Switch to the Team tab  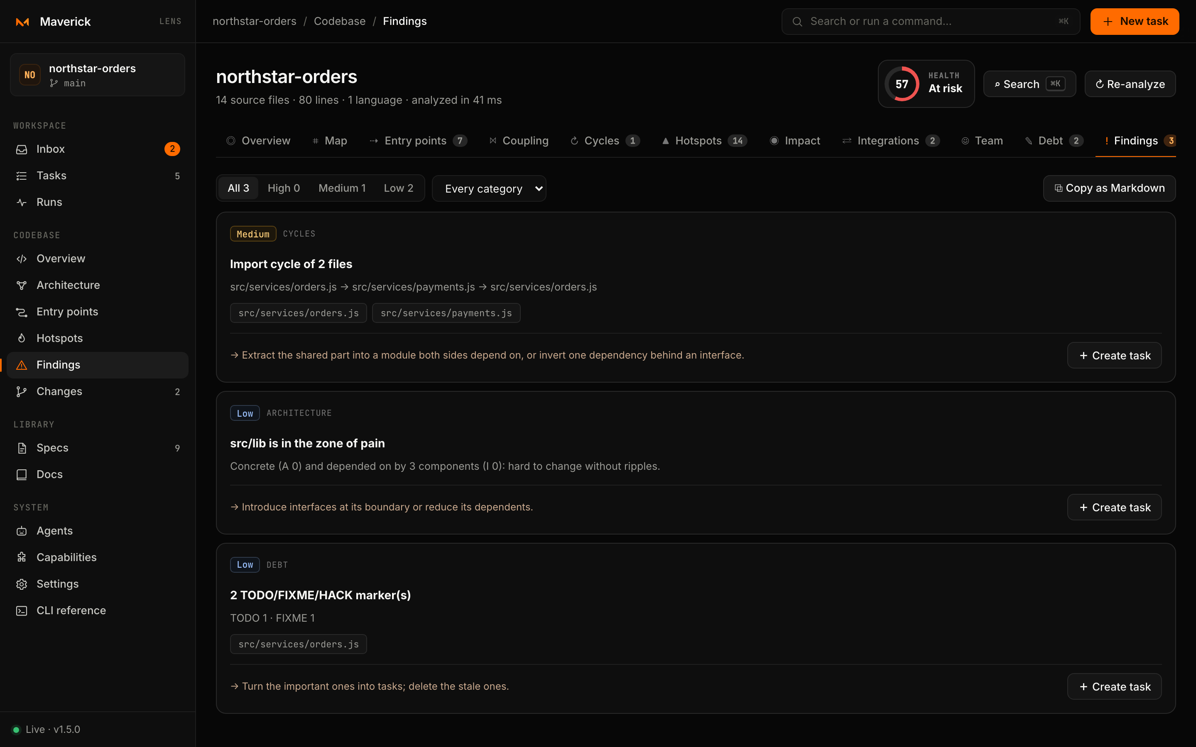982,141
